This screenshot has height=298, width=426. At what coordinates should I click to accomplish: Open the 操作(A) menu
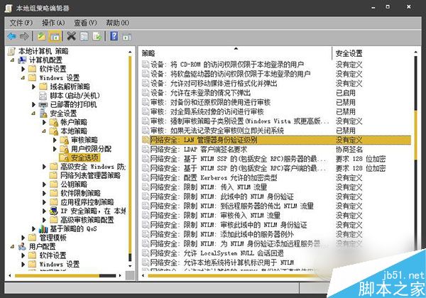coord(53,23)
